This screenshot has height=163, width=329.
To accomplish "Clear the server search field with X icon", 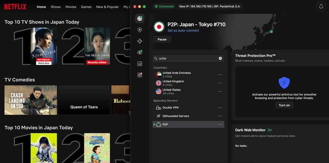I will pyautogui.click(x=220, y=58).
